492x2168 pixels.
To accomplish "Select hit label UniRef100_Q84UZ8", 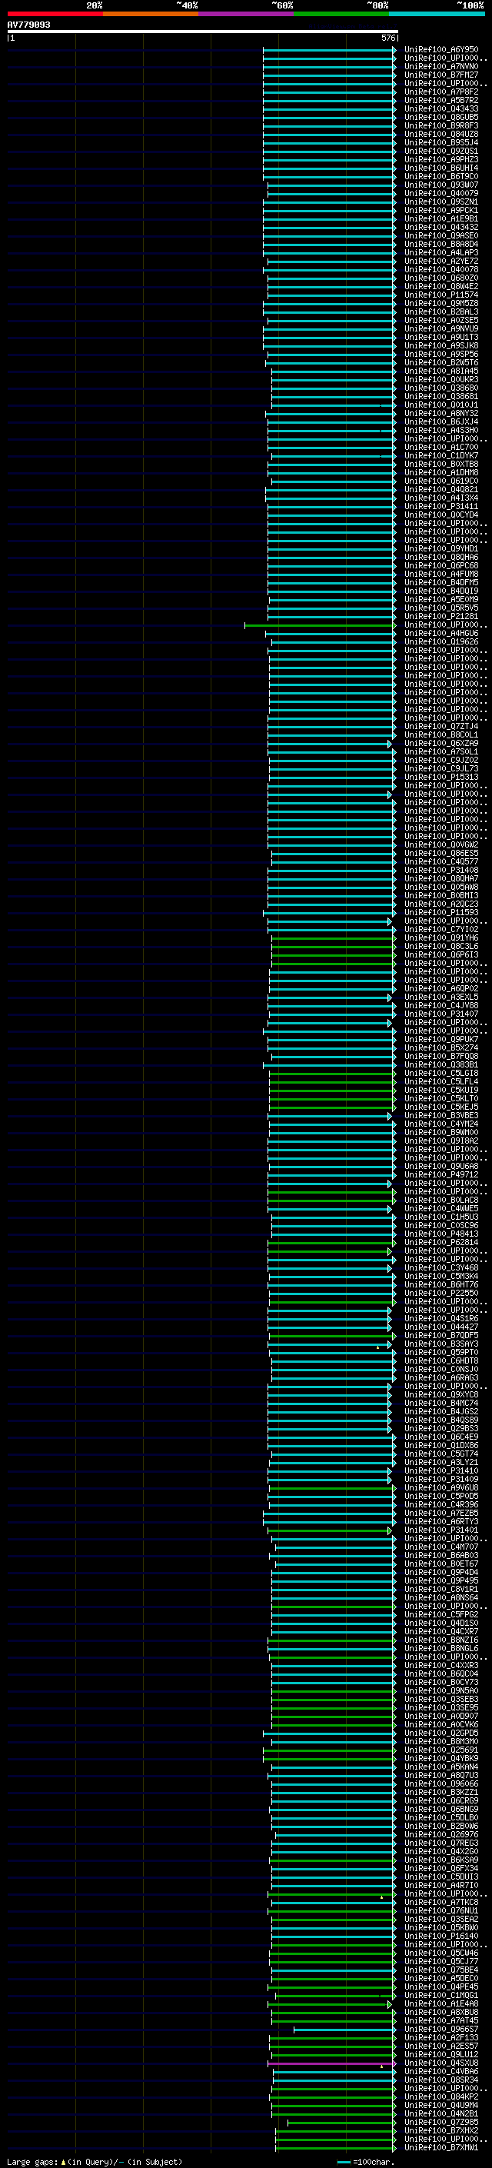I will coord(441,134).
